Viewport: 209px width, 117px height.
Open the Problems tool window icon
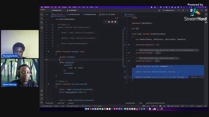[x=42, y=98]
